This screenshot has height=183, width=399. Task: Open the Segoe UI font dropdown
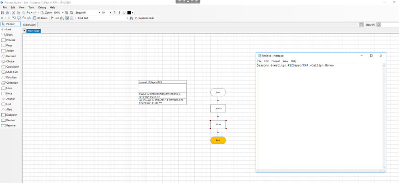tap(99, 13)
